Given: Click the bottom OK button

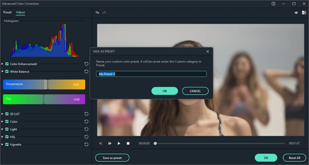Looking at the screenshot, I should tap(266, 158).
